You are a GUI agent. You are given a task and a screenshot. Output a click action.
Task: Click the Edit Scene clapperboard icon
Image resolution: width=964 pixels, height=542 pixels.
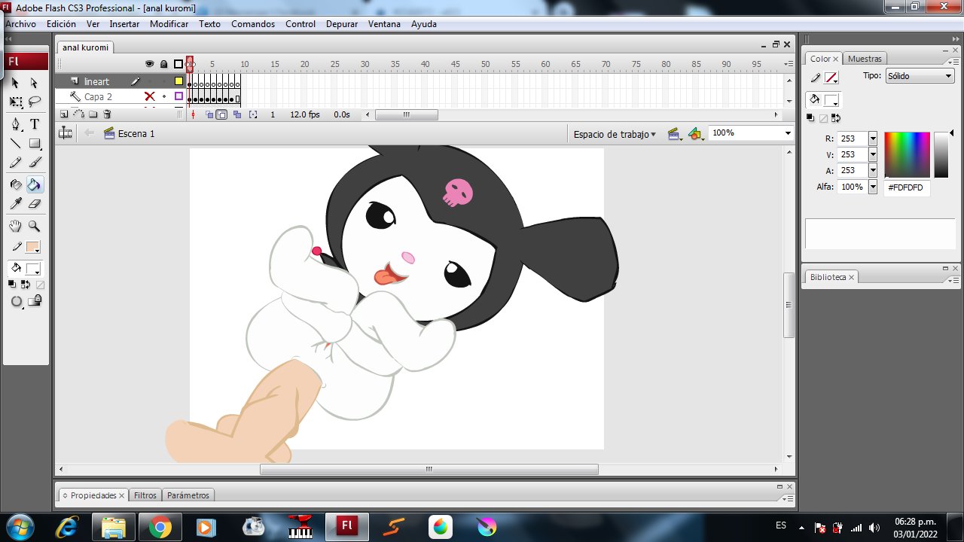pos(675,134)
